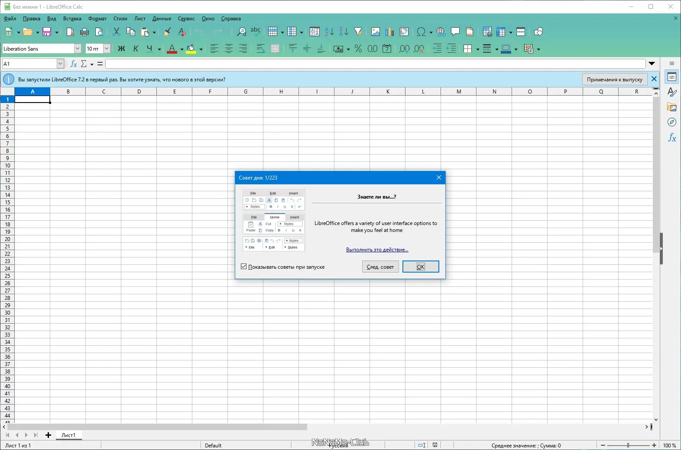Viewport: 681px width, 450px height.
Task: Open the Gallery deck in the sidebar
Action: (x=672, y=107)
